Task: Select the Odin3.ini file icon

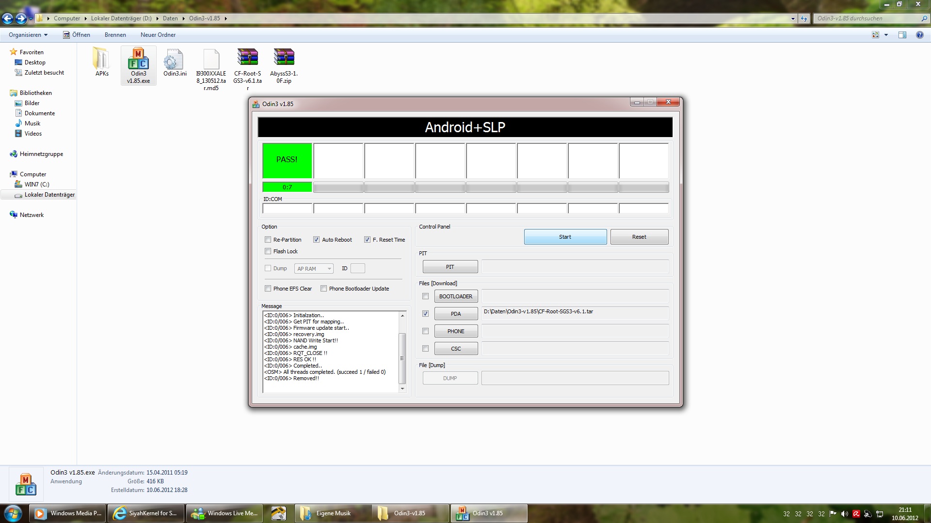Action: pyautogui.click(x=174, y=59)
